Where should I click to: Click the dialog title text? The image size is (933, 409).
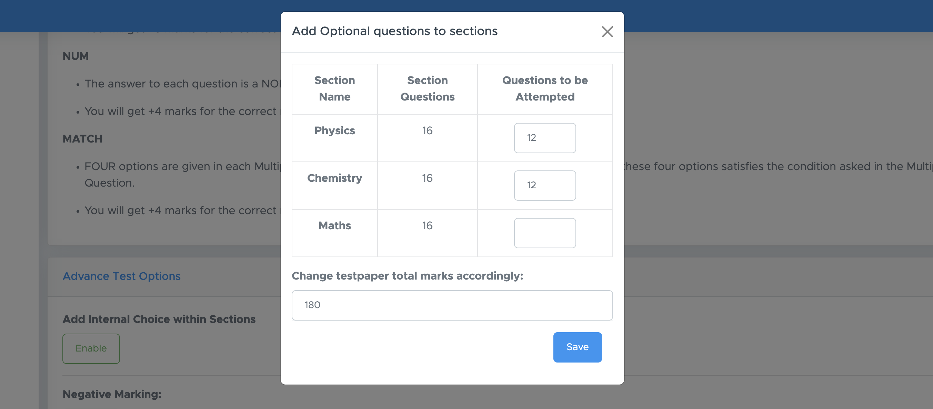(x=394, y=31)
